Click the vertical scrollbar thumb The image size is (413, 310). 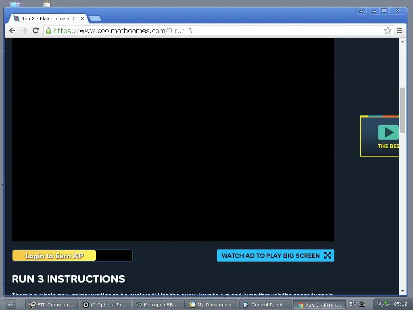(x=403, y=111)
